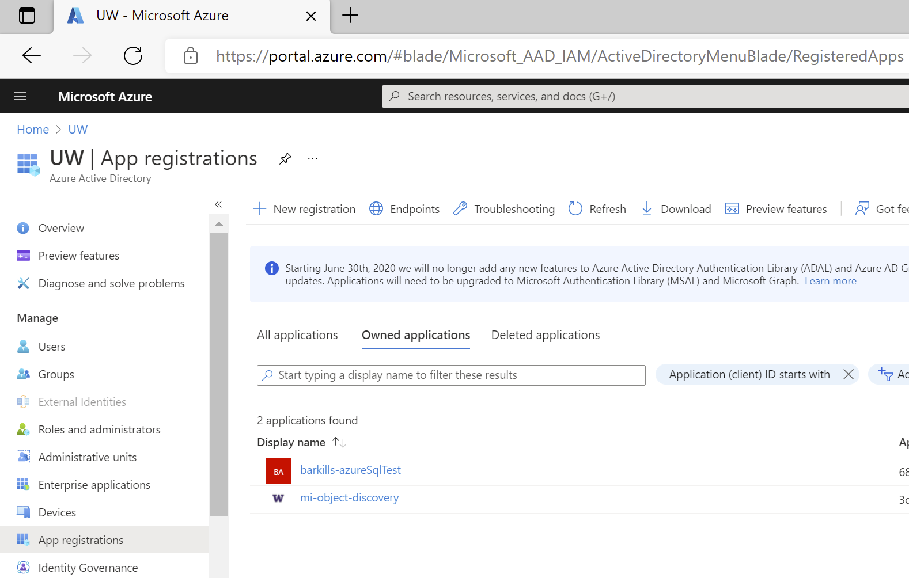Open the ellipsis more options menu
The height and width of the screenshot is (578, 909).
click(313, 158)
